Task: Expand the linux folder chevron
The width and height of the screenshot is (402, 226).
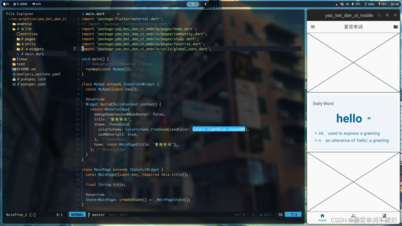Action: click(10, 59)
